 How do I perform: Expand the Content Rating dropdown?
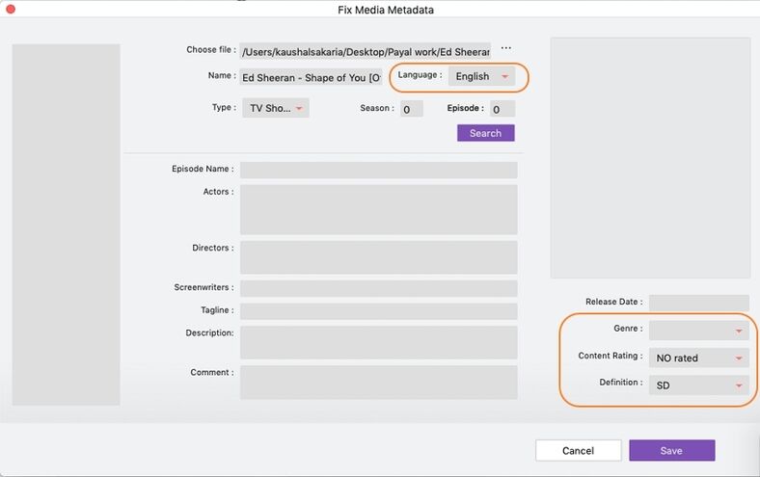click(698, 358)
